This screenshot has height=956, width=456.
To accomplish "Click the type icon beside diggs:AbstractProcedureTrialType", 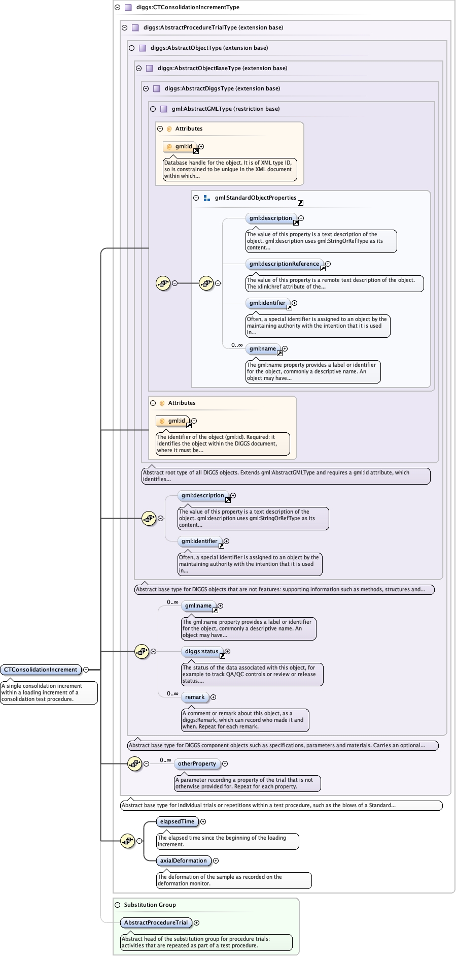I will (x=135, y=28).
